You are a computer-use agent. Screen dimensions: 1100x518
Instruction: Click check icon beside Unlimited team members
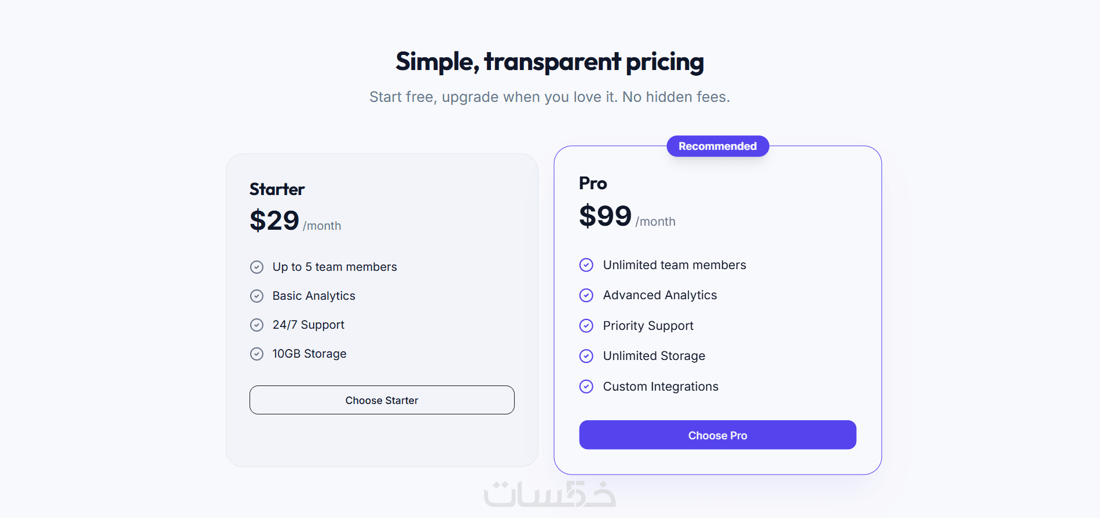point(586,265)
